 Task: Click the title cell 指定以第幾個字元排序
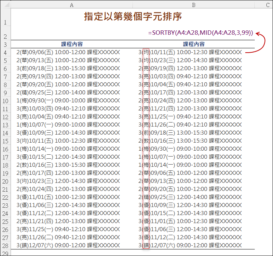133,17
